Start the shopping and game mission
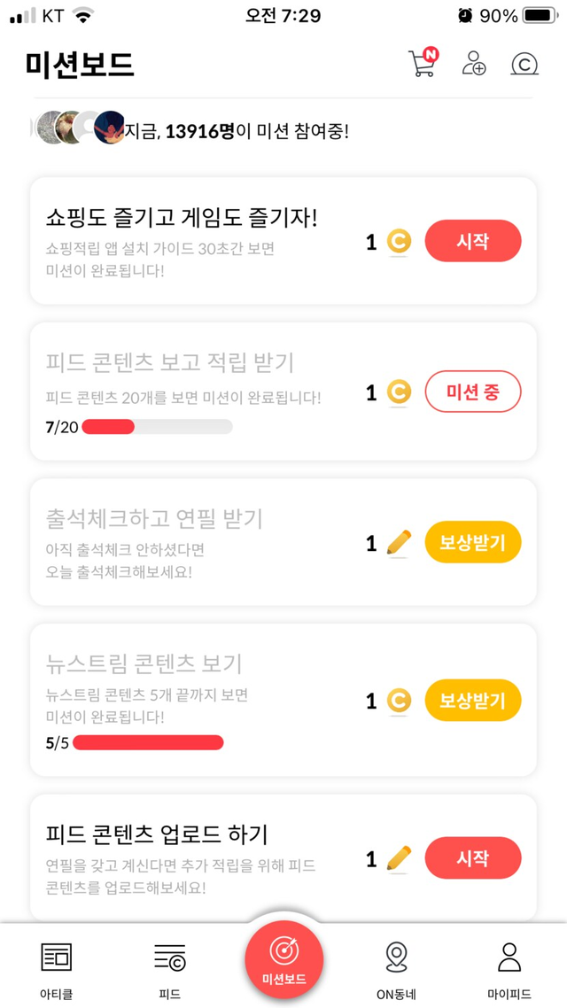567x1008 pixels. tap(473, 241)
